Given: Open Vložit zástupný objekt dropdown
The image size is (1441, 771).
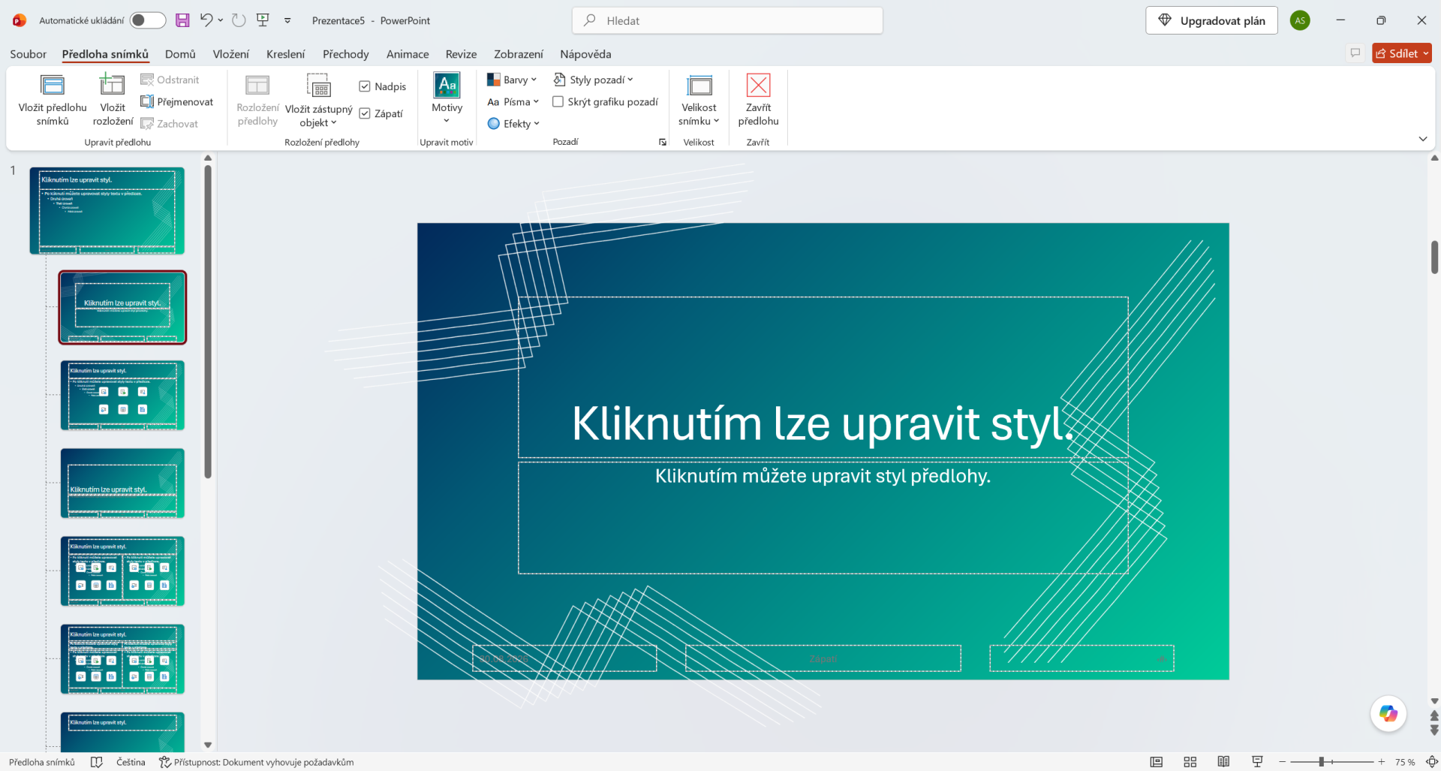Looking at the screenshot, I should (318, 100).
